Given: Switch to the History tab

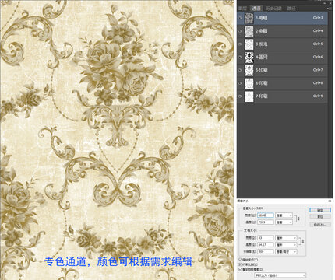Looking at the screenshot, I should (x=273, y=9).
